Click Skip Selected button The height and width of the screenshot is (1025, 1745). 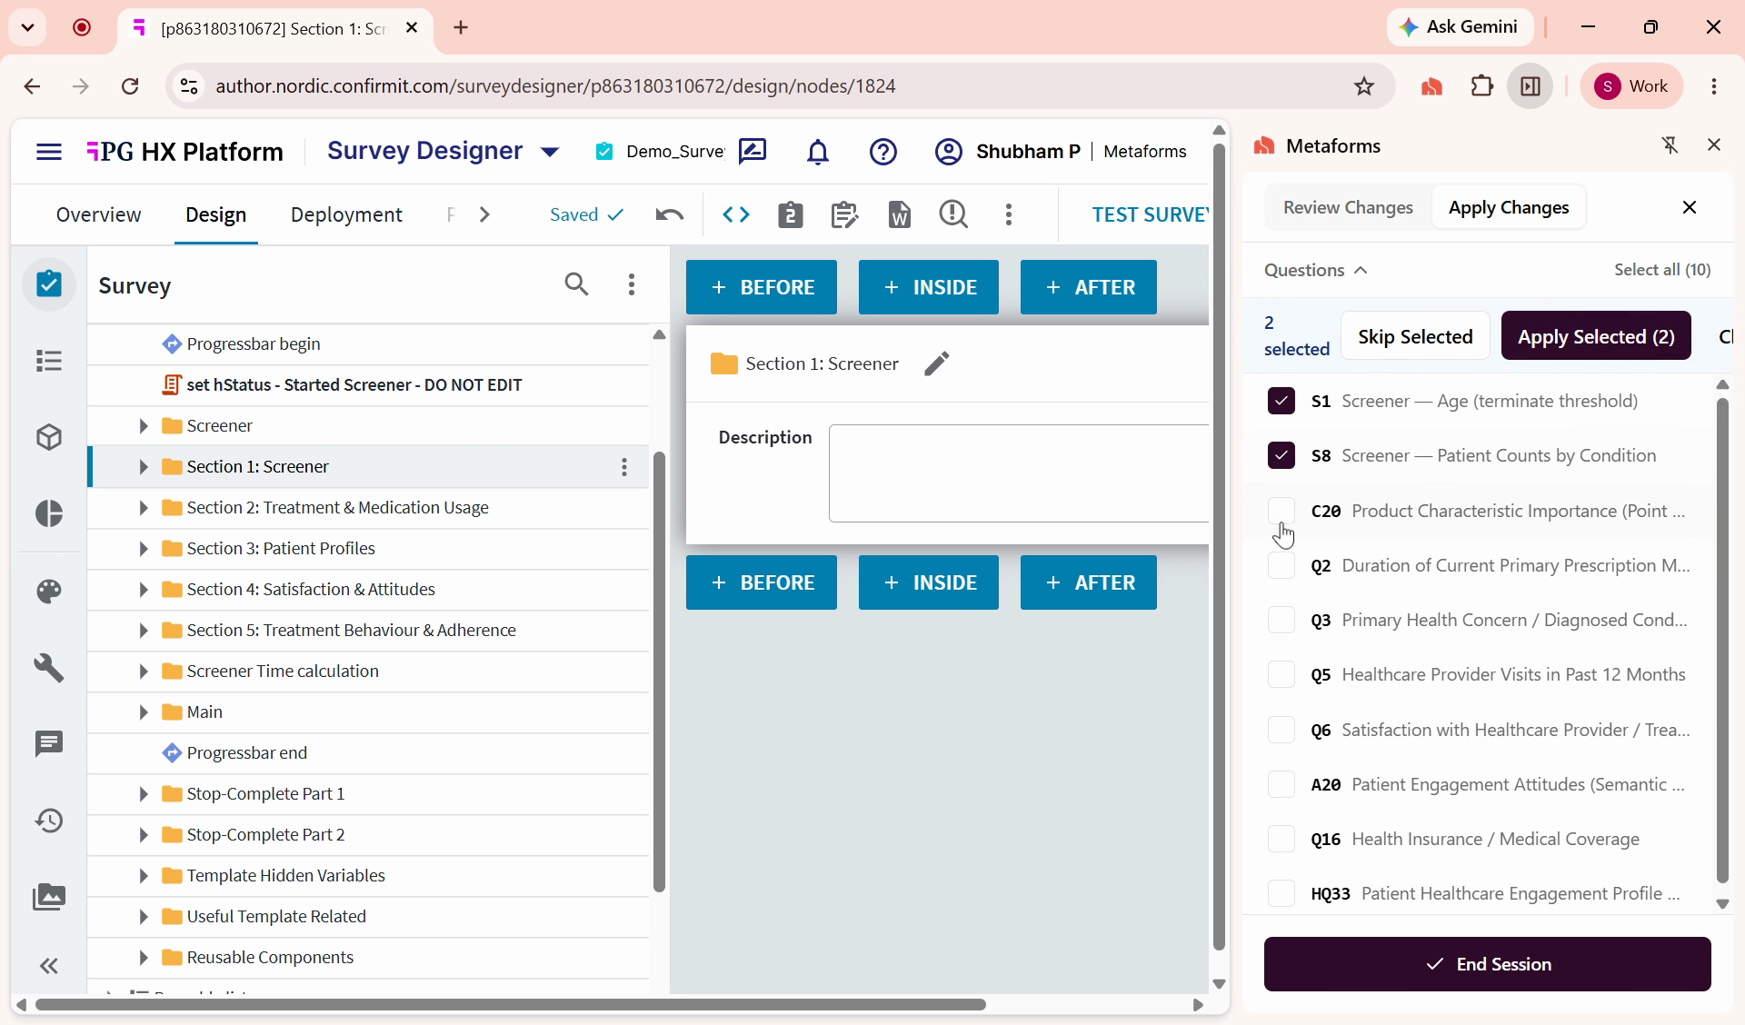[x=1415, y=336]
